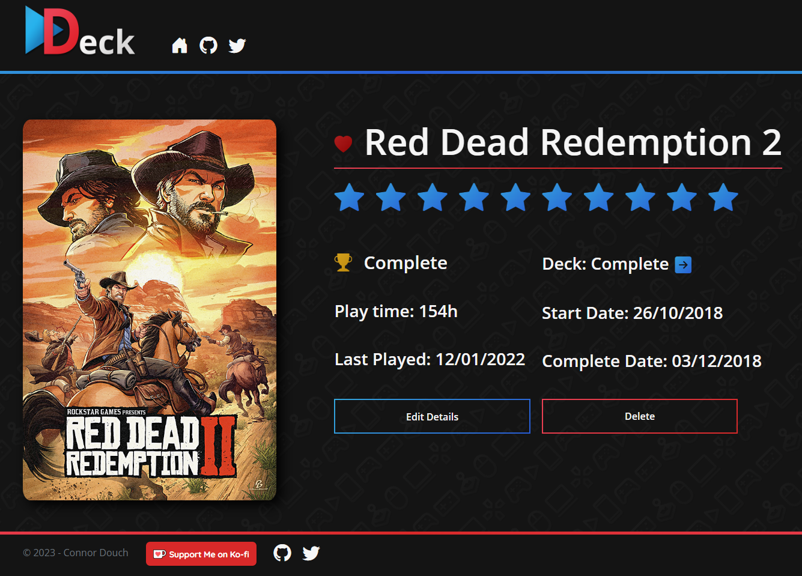This screenshot has width=802, height=576.
Task: Click the copyright Connor Douch text
Action: coord(76,553)
